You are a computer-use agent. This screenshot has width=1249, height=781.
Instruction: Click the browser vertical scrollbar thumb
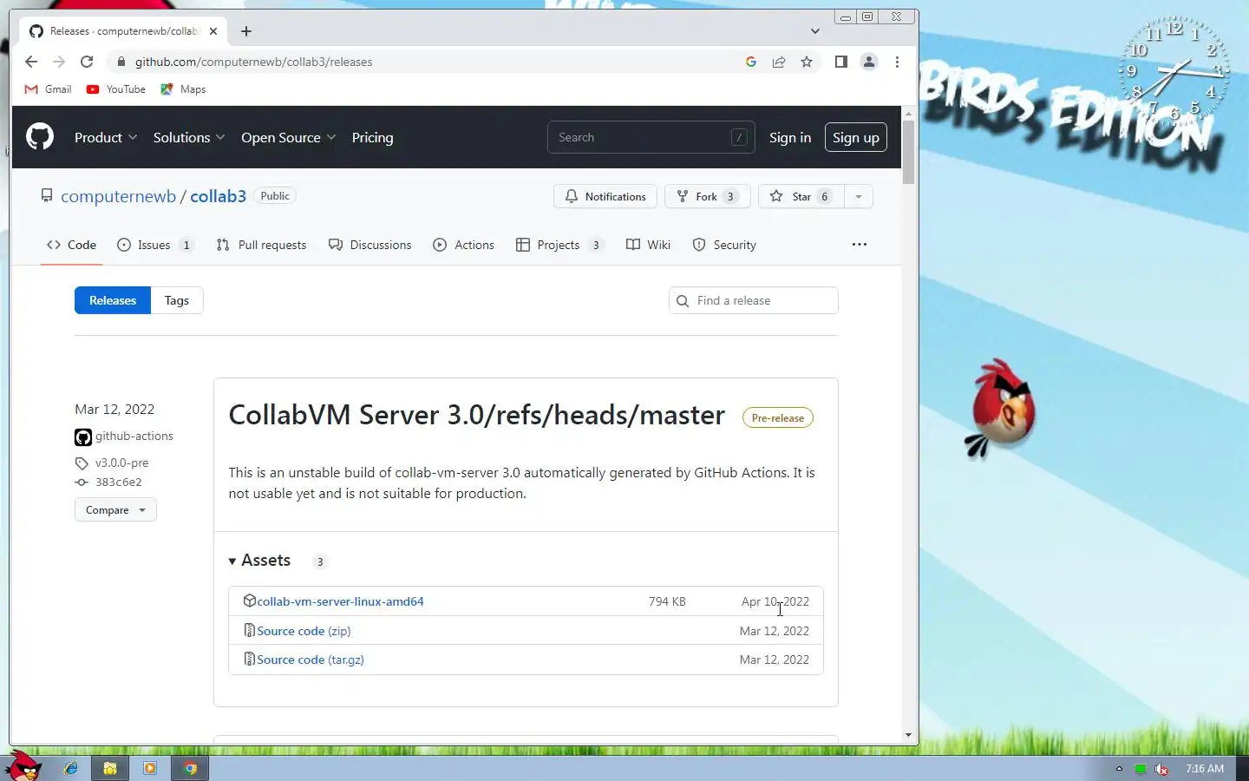[908, 153]
